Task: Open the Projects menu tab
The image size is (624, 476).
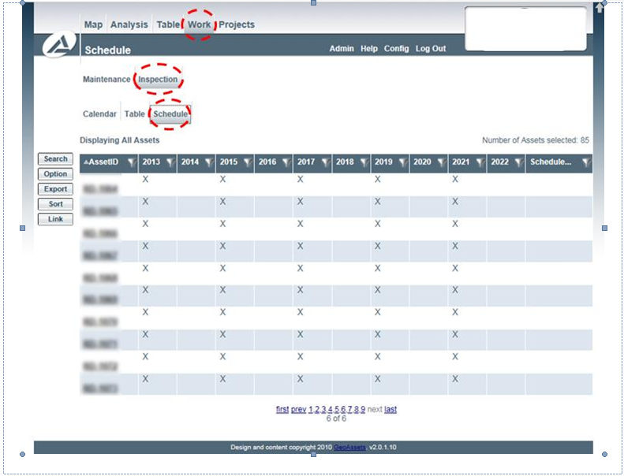Action: click(x=237, y=24)
